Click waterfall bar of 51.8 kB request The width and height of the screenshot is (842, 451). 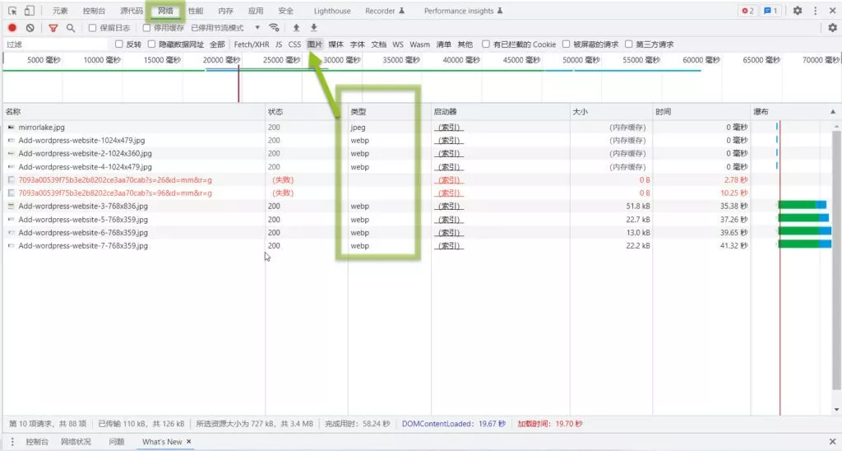803,205
